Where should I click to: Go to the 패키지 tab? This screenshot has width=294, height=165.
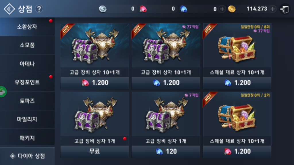click(27, 138)
